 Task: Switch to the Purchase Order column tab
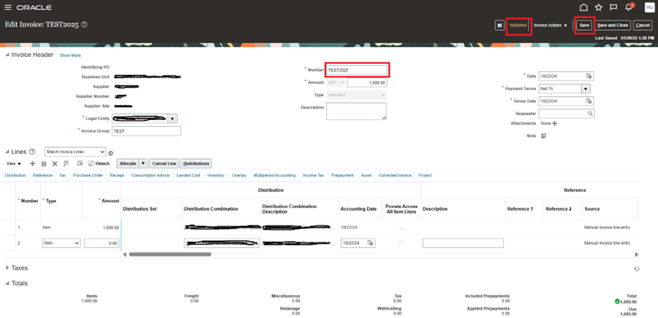[89, 175]
